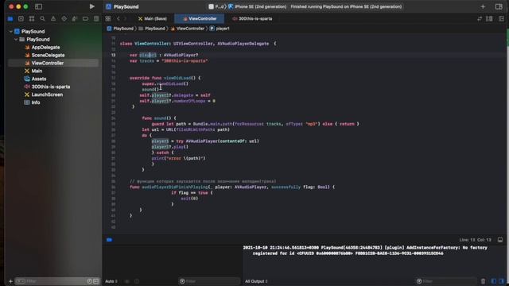
Task: Toggle the inspectors panel at top right
Action: [x=499, y=6]
